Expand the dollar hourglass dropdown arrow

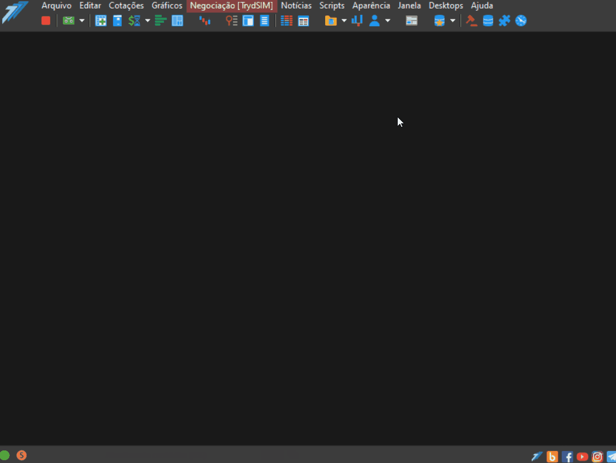tap(147, 21)
